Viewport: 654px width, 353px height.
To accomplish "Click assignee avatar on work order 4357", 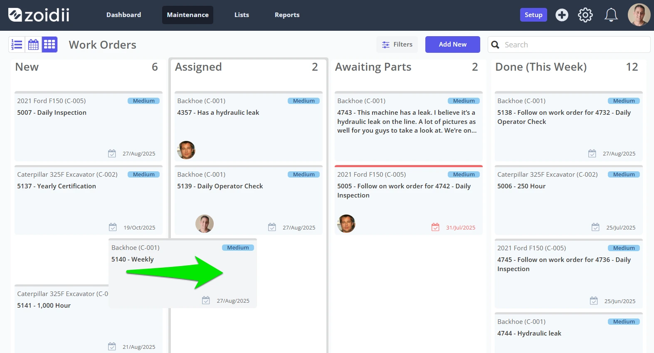I will [186, 150].
